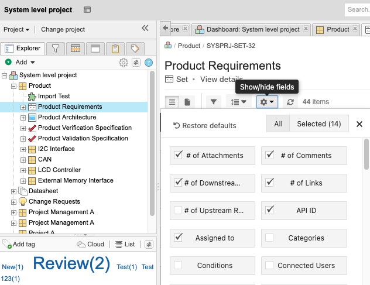Uncheck the # of Attachments field
Viewport: 370px width, 285px height.
pyautogui.click(x=179, y=156)
